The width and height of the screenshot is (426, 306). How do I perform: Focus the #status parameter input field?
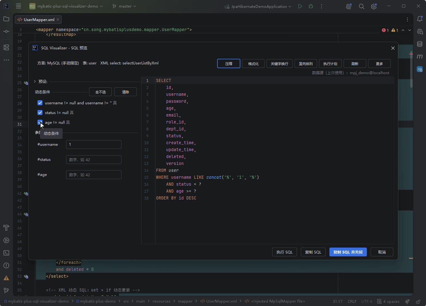94,160
